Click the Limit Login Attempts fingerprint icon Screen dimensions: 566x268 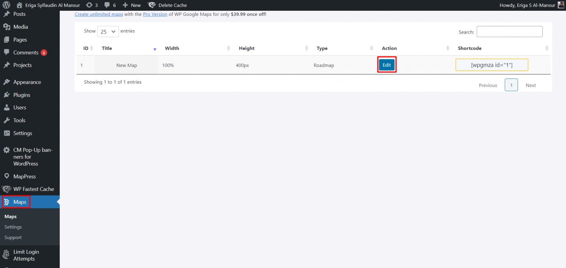7,255
